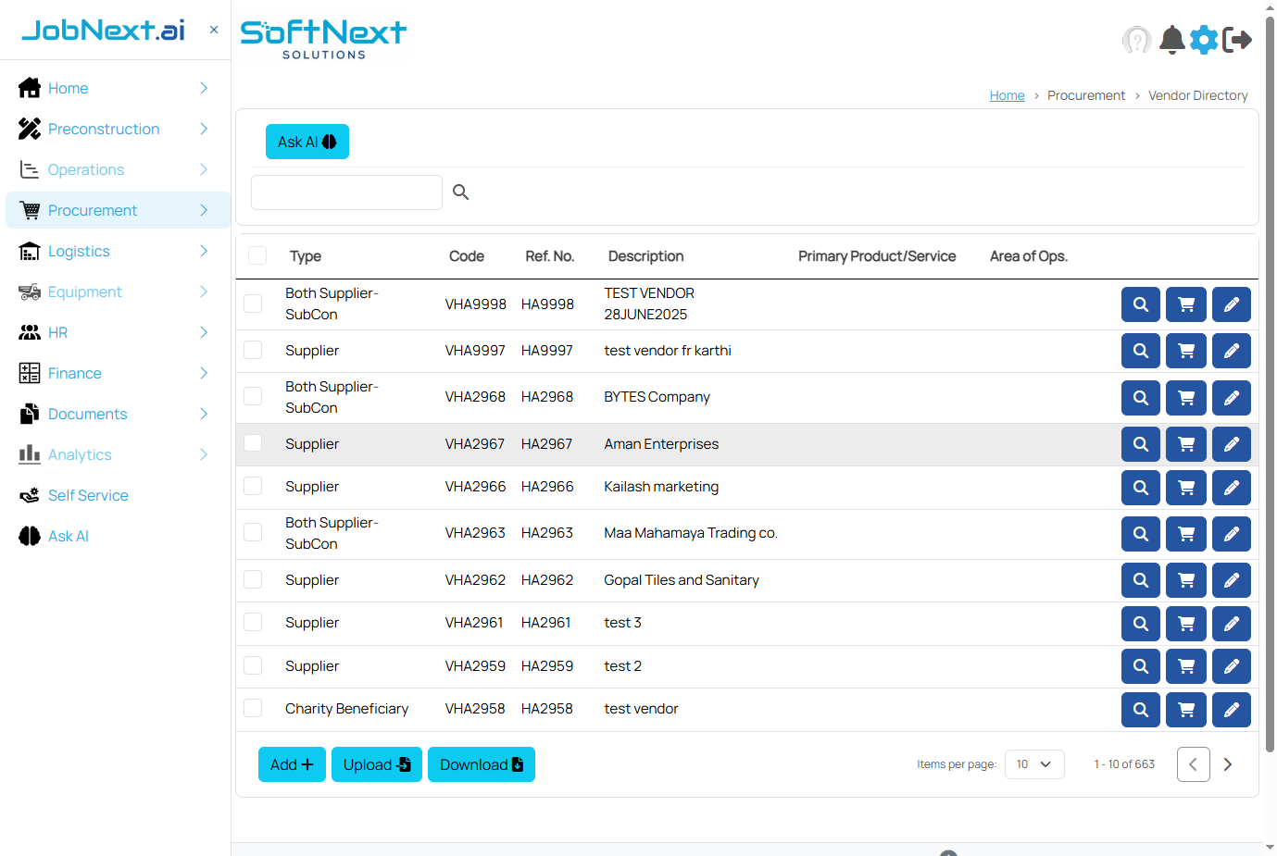Open the help icon in the header
This screenshot has width=1277, height=856.
coord(1137,40)
